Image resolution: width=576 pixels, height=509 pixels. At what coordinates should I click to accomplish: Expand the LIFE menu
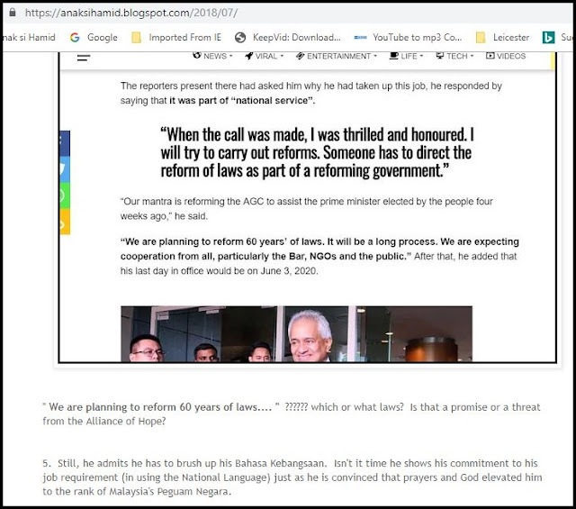click(x=406, y=56)
